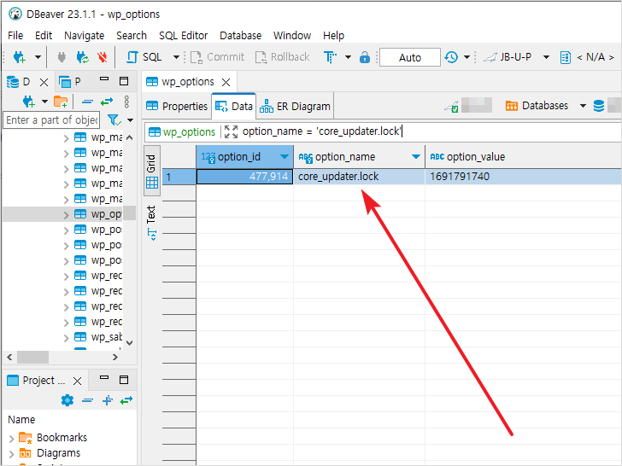Switch to Text presentation
The image size is (622, 466).
(x=151, y=223)
